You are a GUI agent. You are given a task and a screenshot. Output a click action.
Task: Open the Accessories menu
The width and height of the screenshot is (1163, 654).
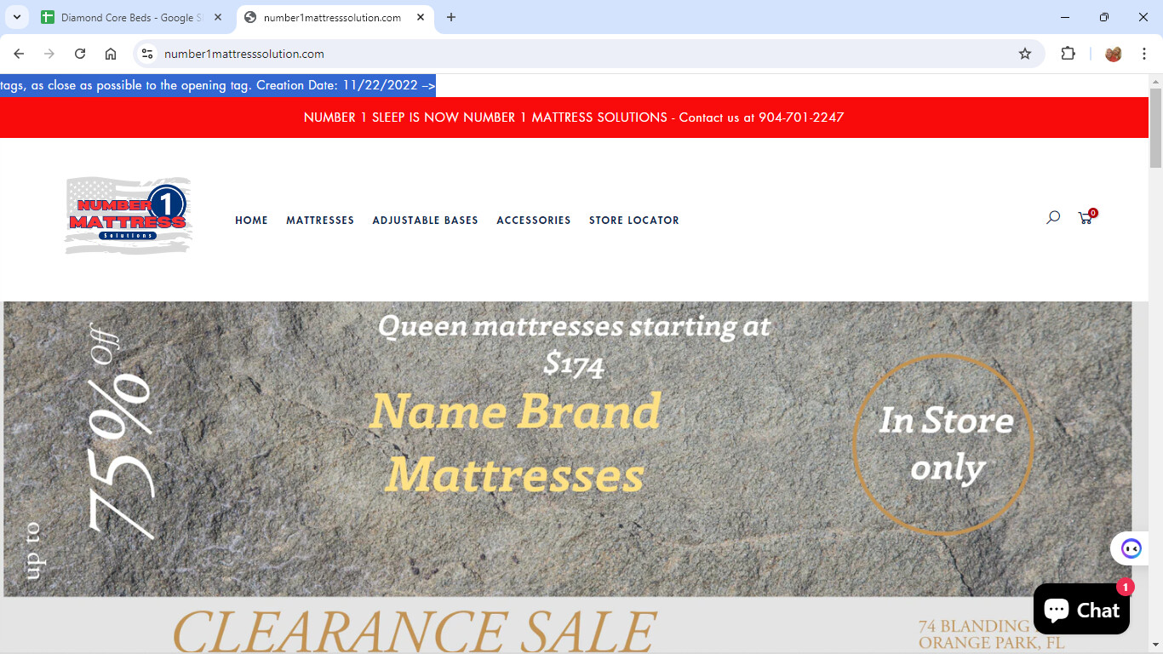coord(534,221)
